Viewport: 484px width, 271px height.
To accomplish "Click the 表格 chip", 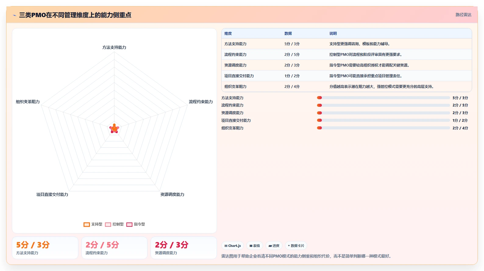I will point(254,246).
